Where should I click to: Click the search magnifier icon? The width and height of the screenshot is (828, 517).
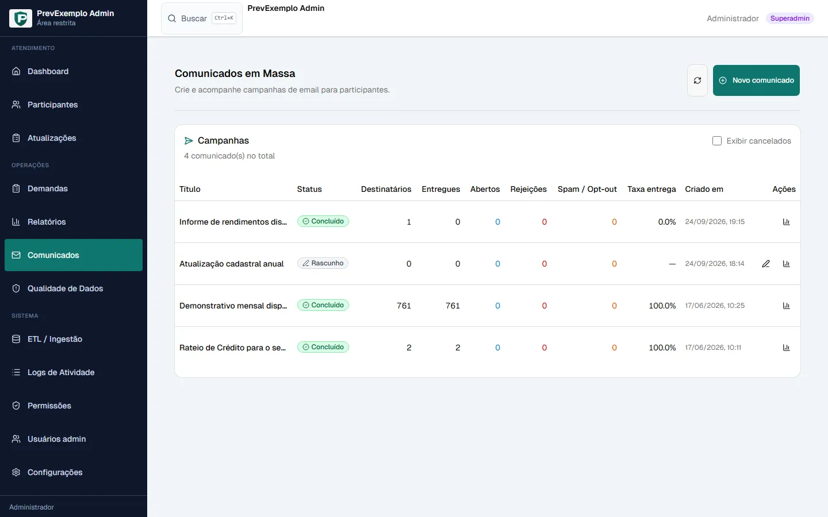[x=172, y=18]
